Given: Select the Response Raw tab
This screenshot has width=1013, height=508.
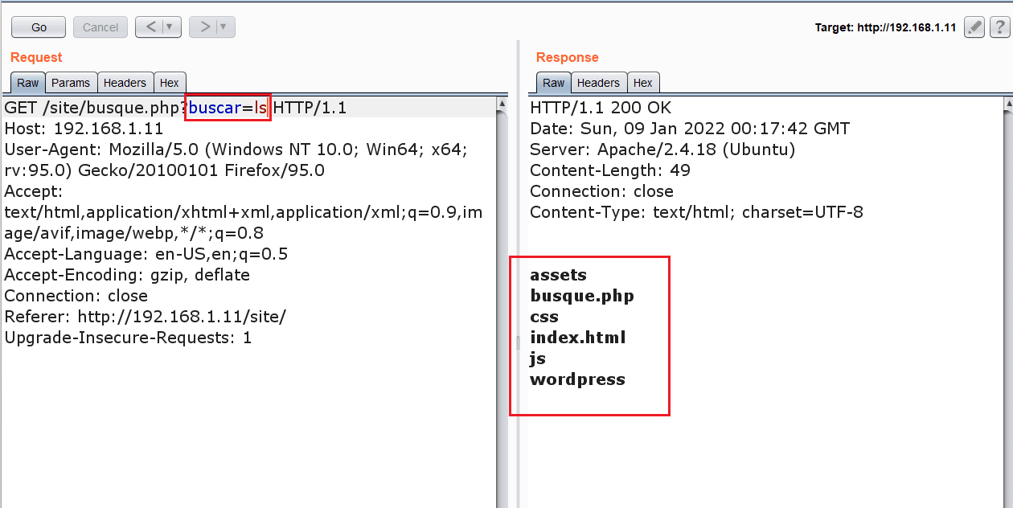Looking at the screenshot, I should coord(554,83).
